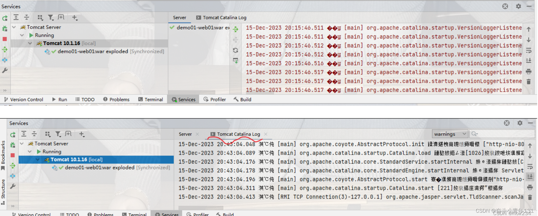Click crosshair locate icon in upper Services header

pos(505,6)
